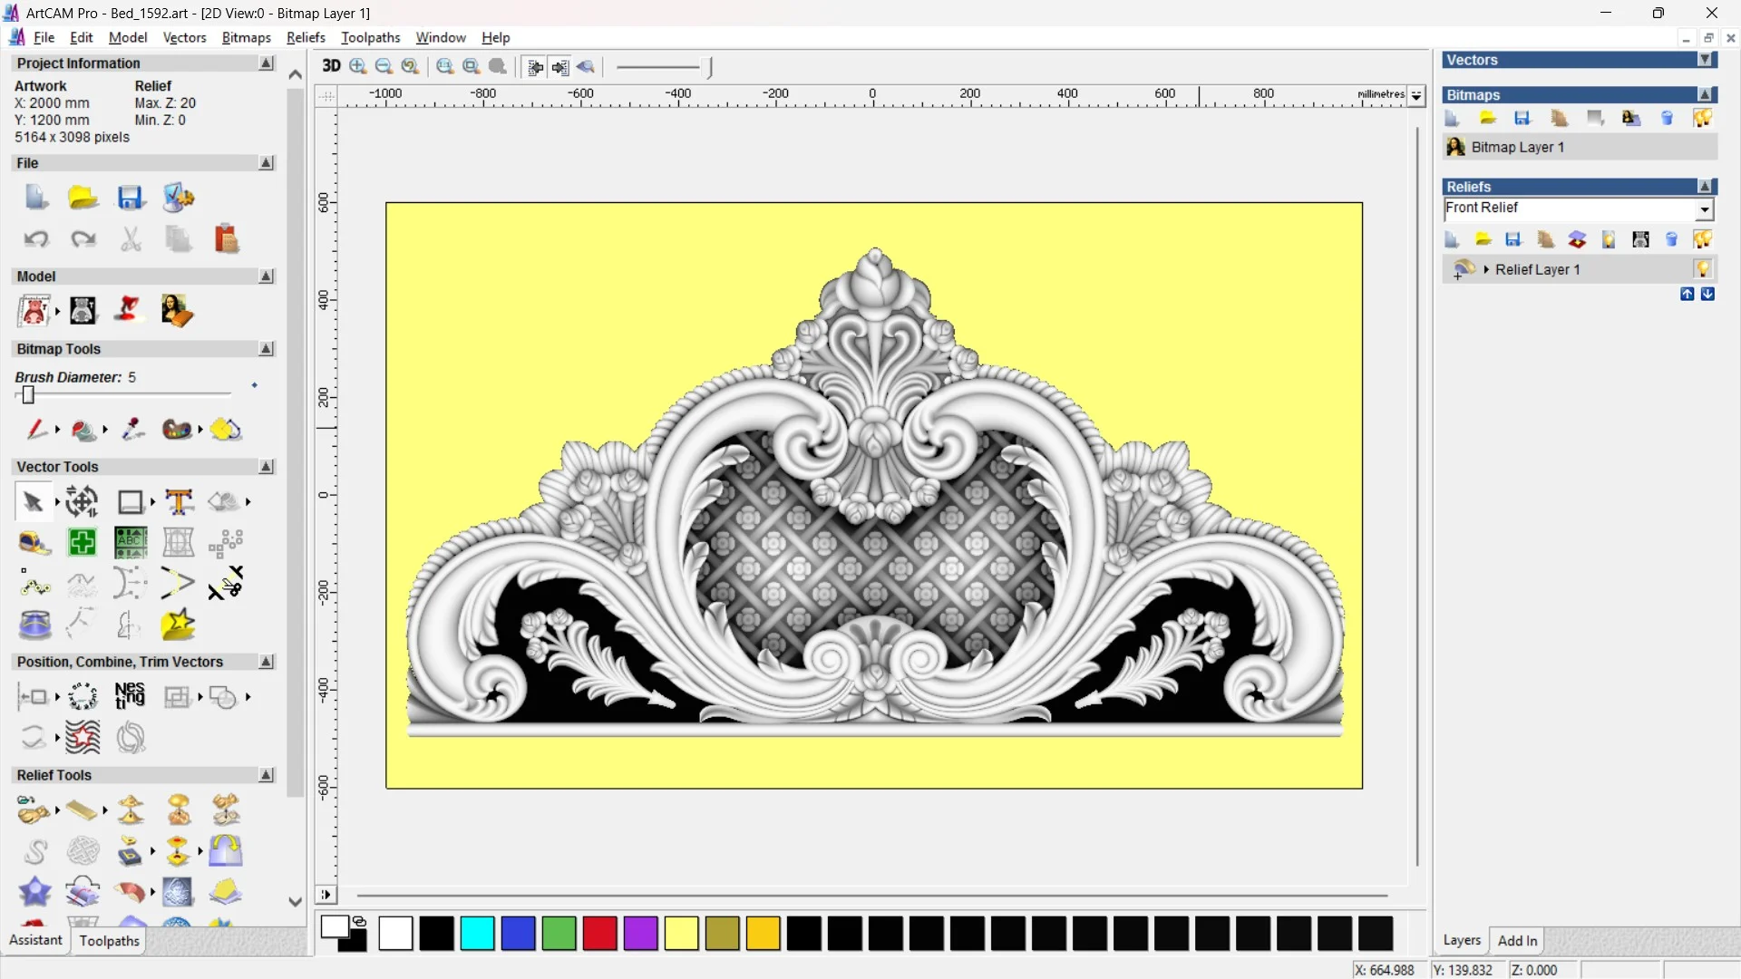Click the Nesting vectors tool icon
This screenshot has height=979, width=1741.
130,696
